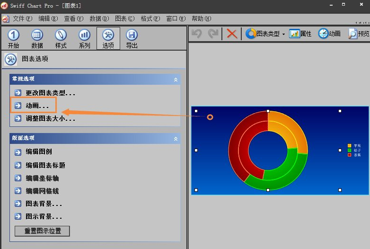
Task: Collapse the 常规选项 section
Action: point(176,80)
